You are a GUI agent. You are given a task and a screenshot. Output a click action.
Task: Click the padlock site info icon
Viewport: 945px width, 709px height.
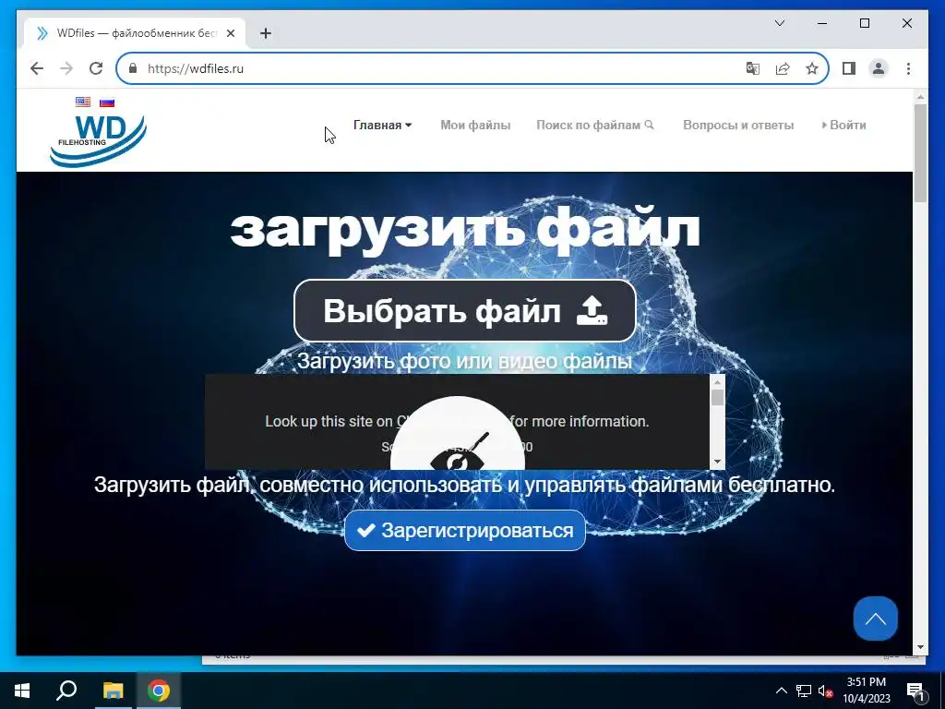[133, 68]
